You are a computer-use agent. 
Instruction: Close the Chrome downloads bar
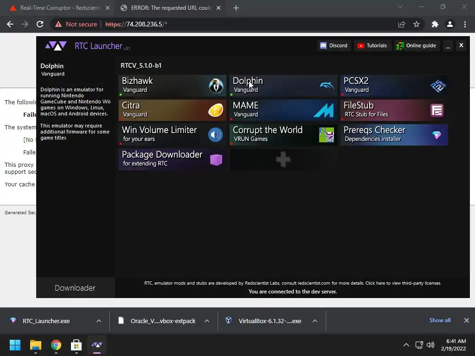pyautogui.click(x=467, y=320)
